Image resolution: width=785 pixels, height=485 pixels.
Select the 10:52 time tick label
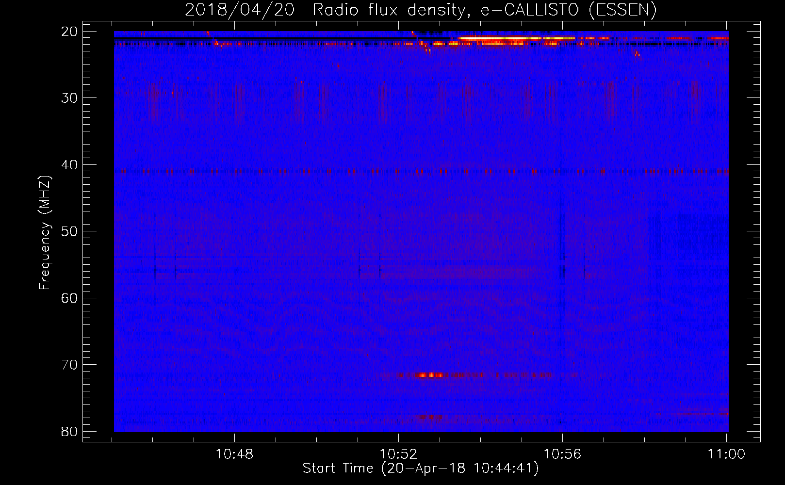398,454
